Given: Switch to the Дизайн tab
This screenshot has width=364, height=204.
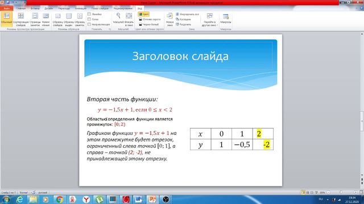Looking at the screenshot, I should coord(48,8).
